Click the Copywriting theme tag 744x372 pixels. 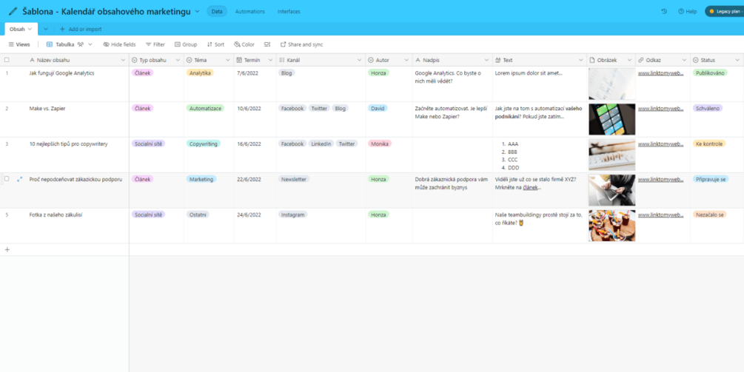(203, 143)
